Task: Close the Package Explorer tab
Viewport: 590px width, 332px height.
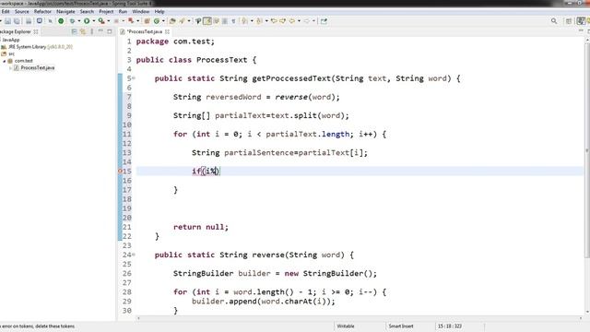Action: 36,31
